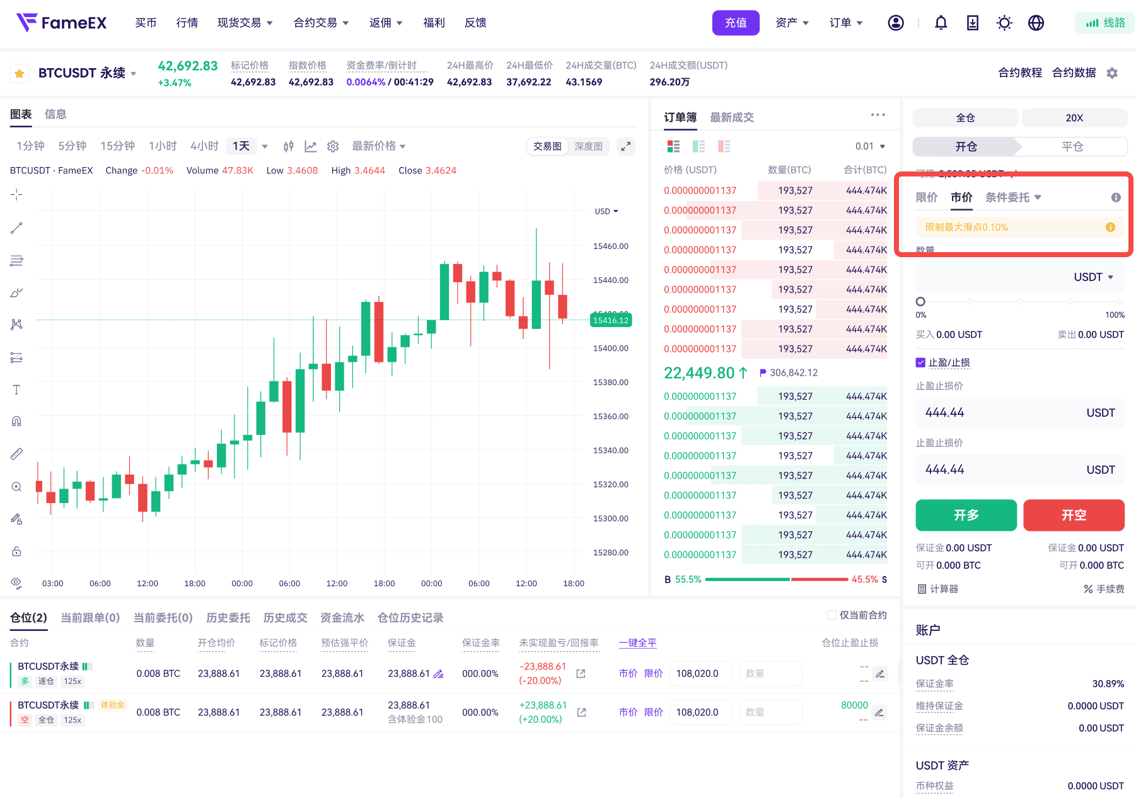Screen dimensions: 1136x798
Task: Switch chart view to 深度图
Action: [x=588, y=146]
